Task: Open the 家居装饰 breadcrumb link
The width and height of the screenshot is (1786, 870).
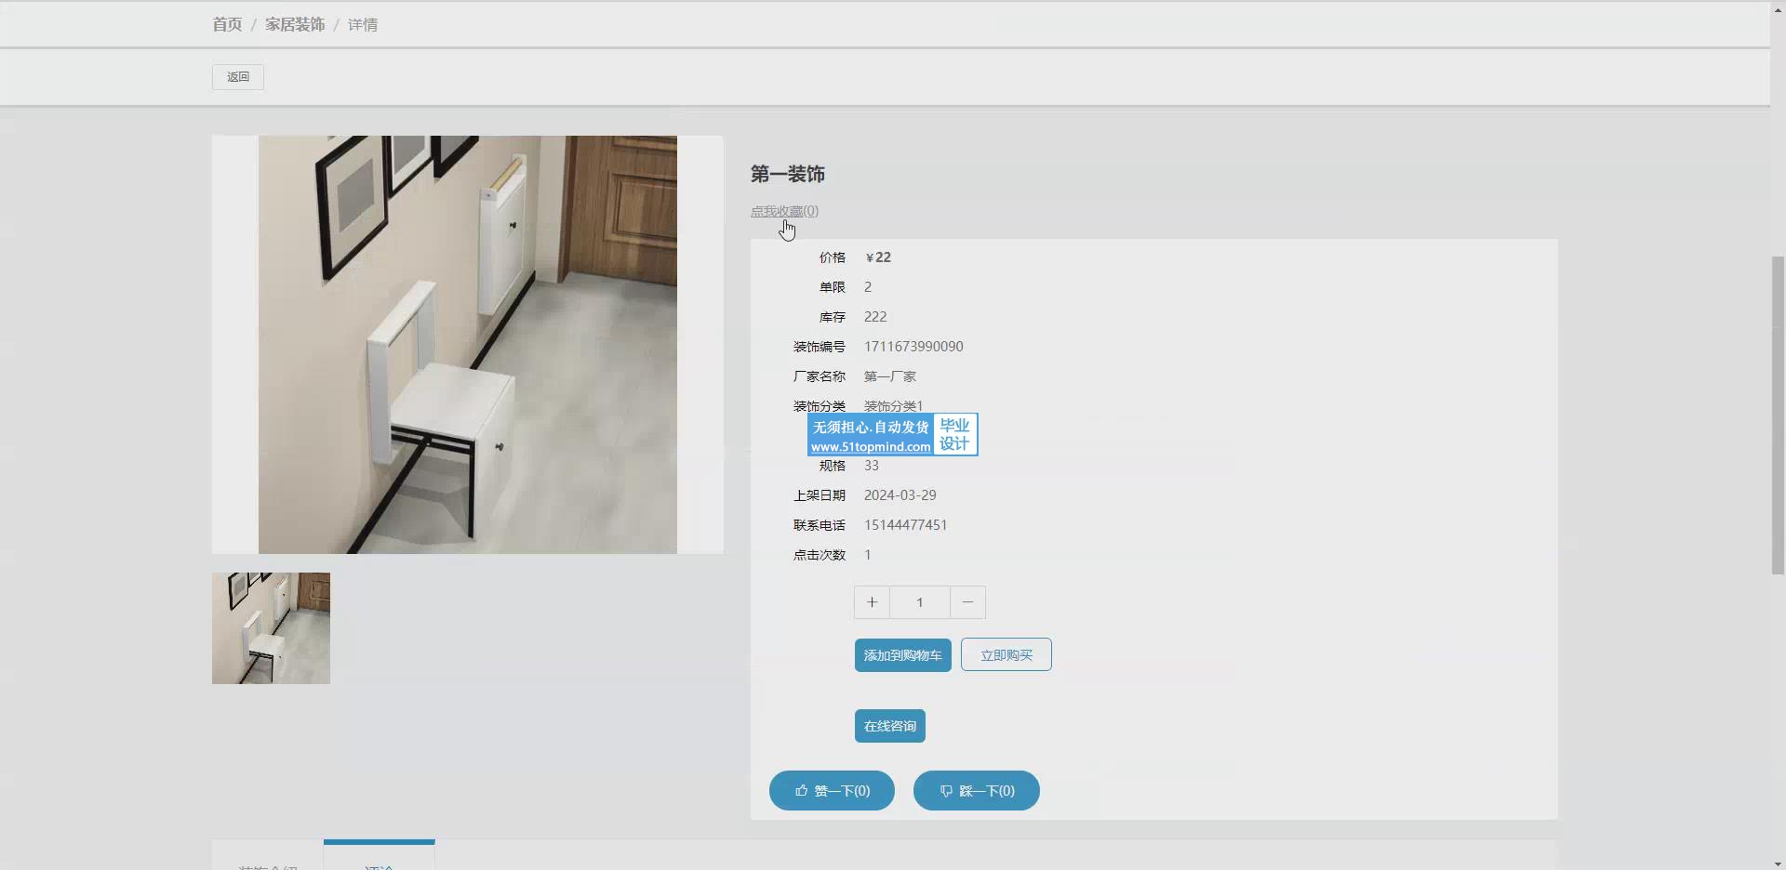Action: coord(295,25)
